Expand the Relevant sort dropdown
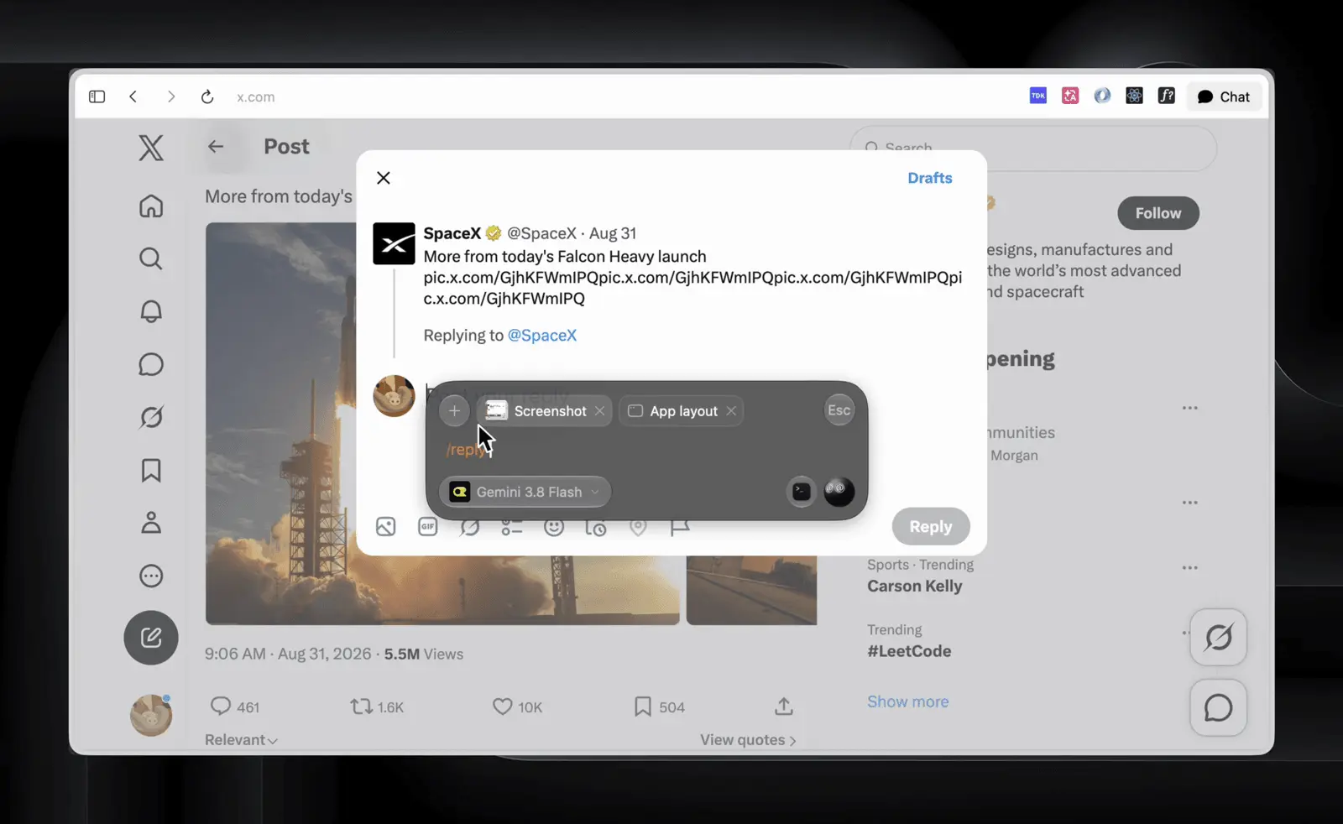This screenshot has height=824, width=1343. 242,740
